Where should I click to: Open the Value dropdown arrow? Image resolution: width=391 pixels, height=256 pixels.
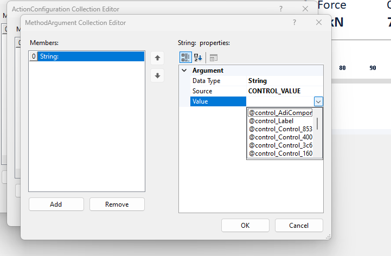[x=318, y=101]
